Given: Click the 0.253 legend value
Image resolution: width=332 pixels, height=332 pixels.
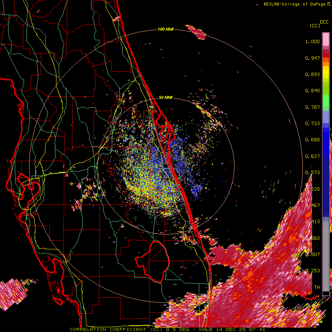Looking at the screenshot, I should tap(312, 271).
